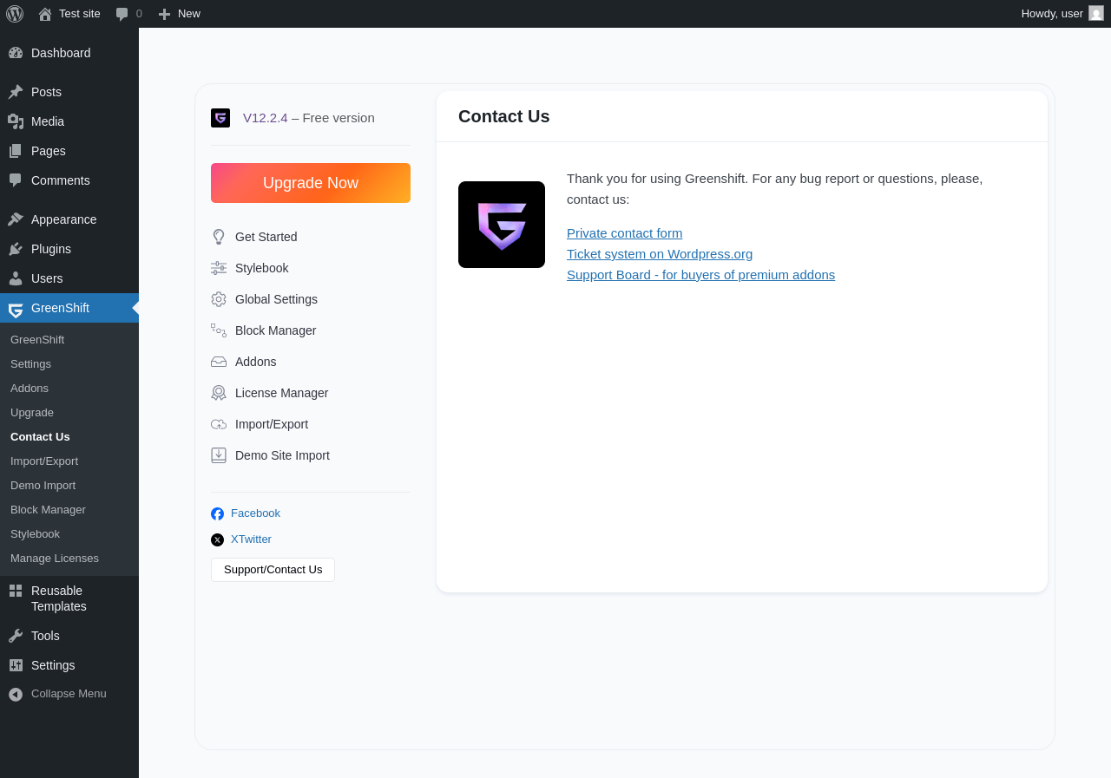Click the Collapse Menu arrow icon
Screen dimensions: 1111x778
16,694
